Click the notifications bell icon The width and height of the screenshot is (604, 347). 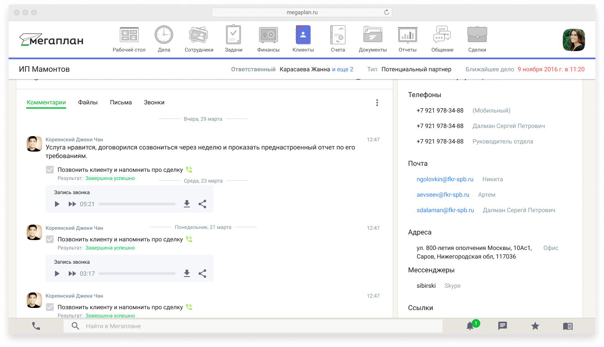[x=470, y=326]
